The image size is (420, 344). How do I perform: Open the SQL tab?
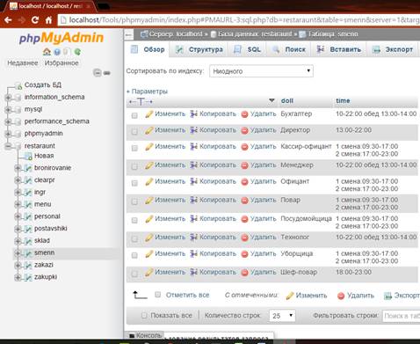point(248,49)
